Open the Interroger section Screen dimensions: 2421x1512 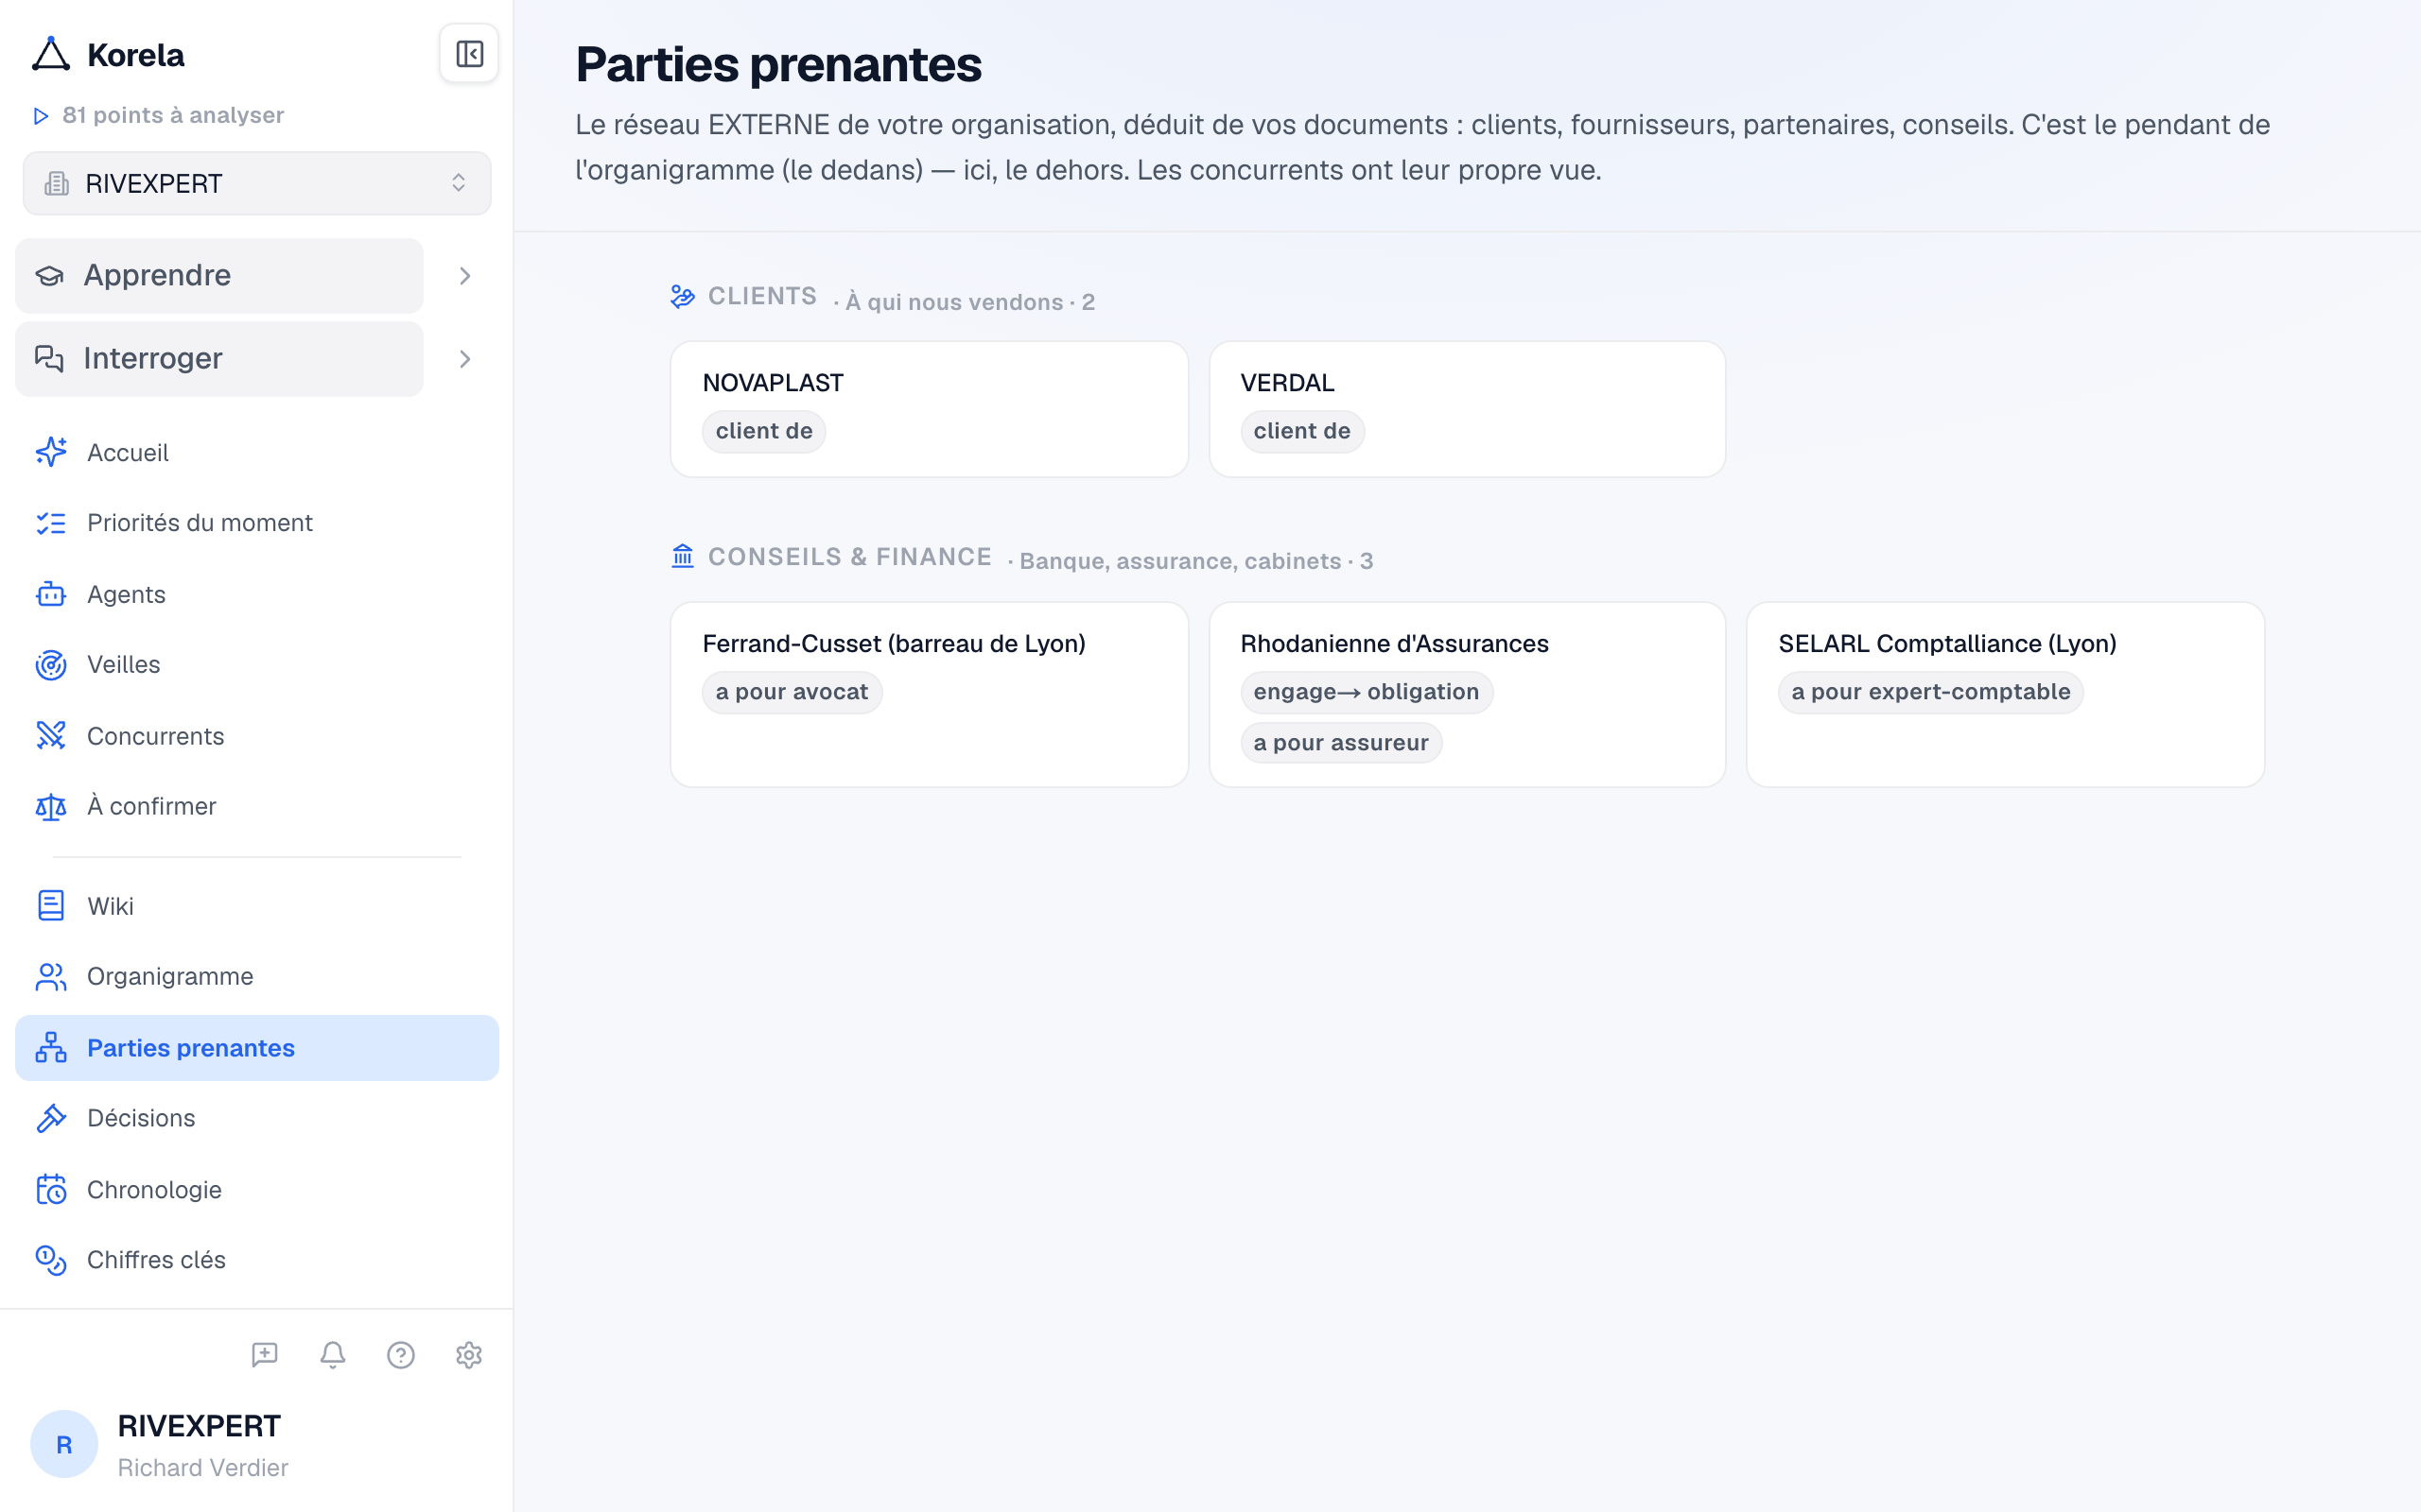coord(219,358)
